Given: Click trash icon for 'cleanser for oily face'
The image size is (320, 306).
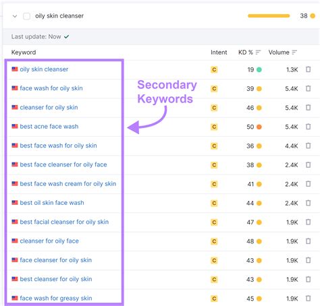Looking at the screenshot, I should [x=308, y=241].
